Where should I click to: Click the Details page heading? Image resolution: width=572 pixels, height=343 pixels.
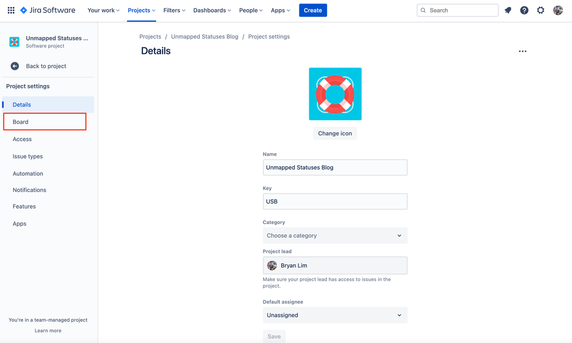pyautogui.click(x=156, y=51)
